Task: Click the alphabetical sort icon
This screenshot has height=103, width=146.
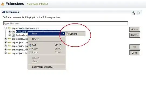Action: click(133, 13)
